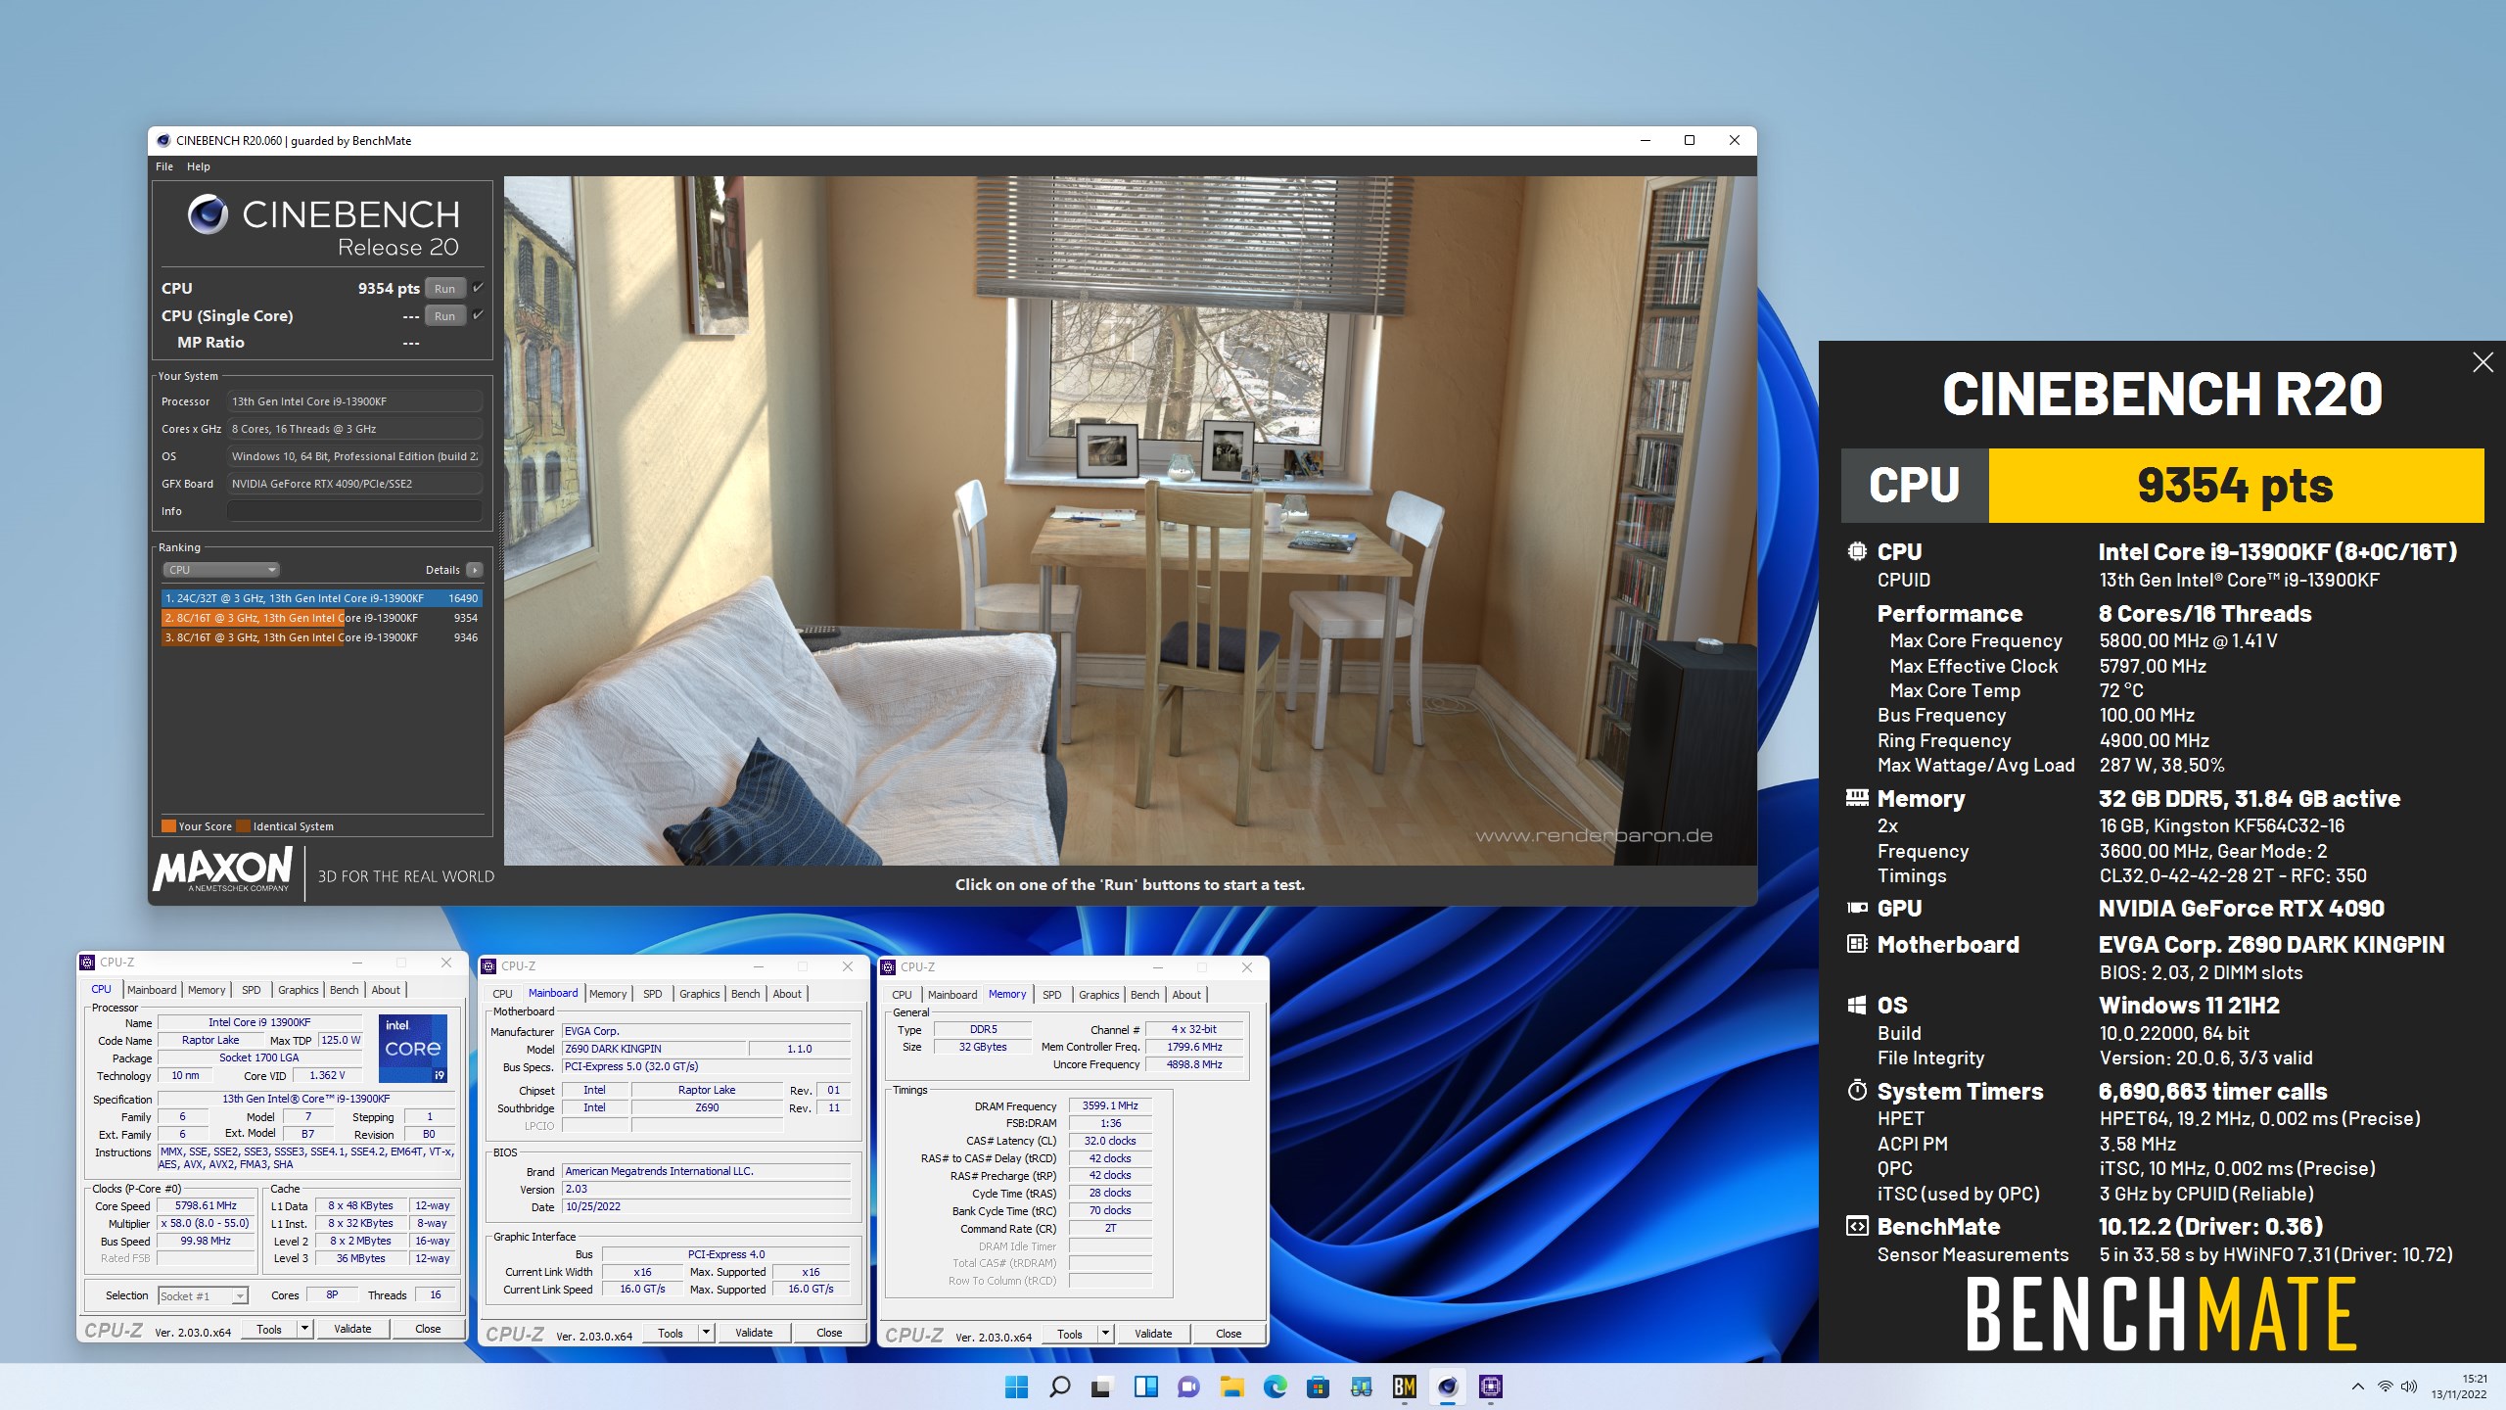This screenshot has width=2506, height=1410.
Task: Open taskbar Search magnifier
Action: pyautogui.click(x=1059, y=1386)
